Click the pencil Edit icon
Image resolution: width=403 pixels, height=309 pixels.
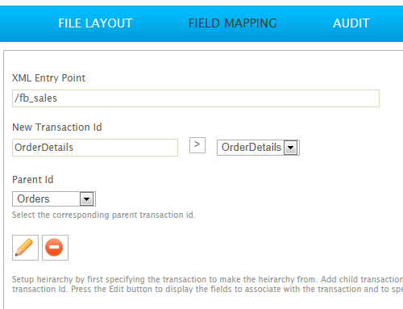click(x=25, y=248)
